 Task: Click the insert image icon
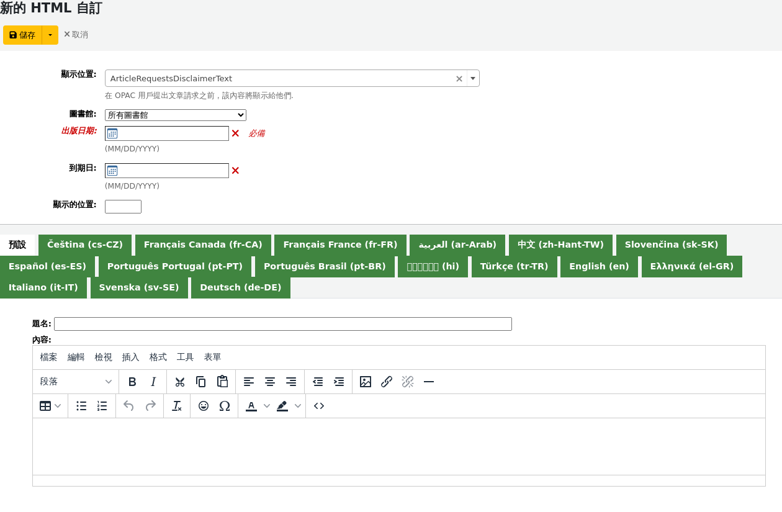pos(366,382)
